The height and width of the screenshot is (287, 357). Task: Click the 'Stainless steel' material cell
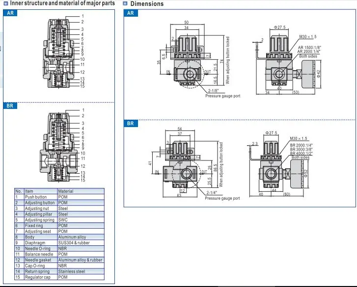81,271
